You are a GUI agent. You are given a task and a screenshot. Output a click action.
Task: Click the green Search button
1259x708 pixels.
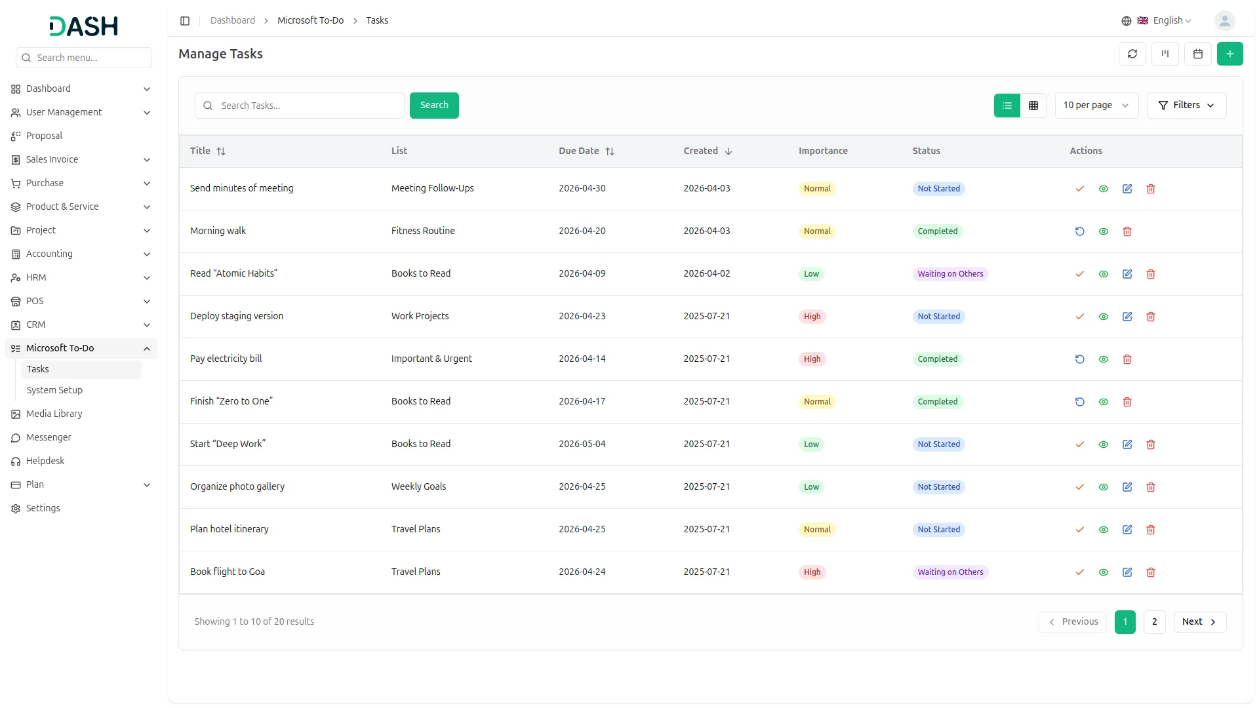point(434,106)
